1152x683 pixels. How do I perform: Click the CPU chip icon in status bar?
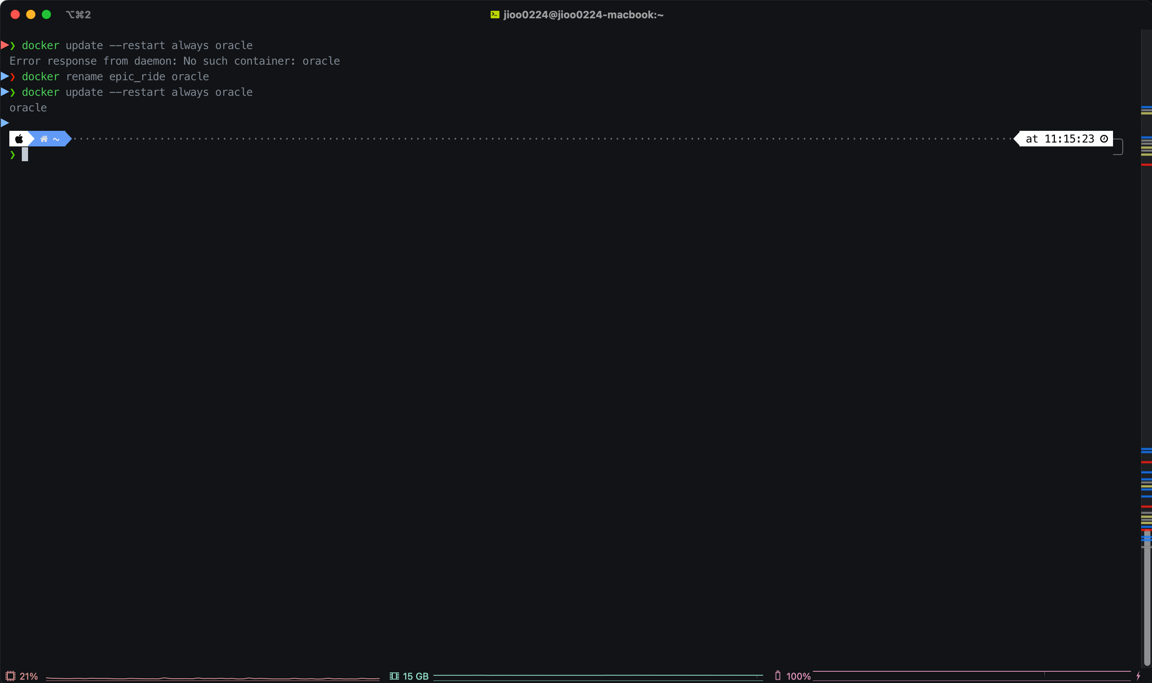(10, 676)
